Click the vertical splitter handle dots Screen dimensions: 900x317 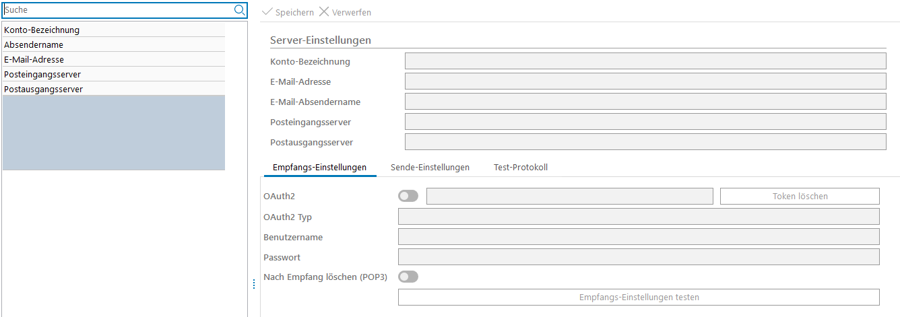click(x=254, y=284)
